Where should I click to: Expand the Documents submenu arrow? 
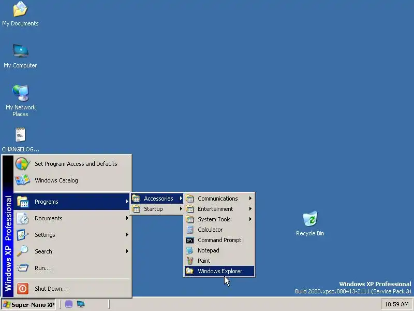click(x=127, y=218)
